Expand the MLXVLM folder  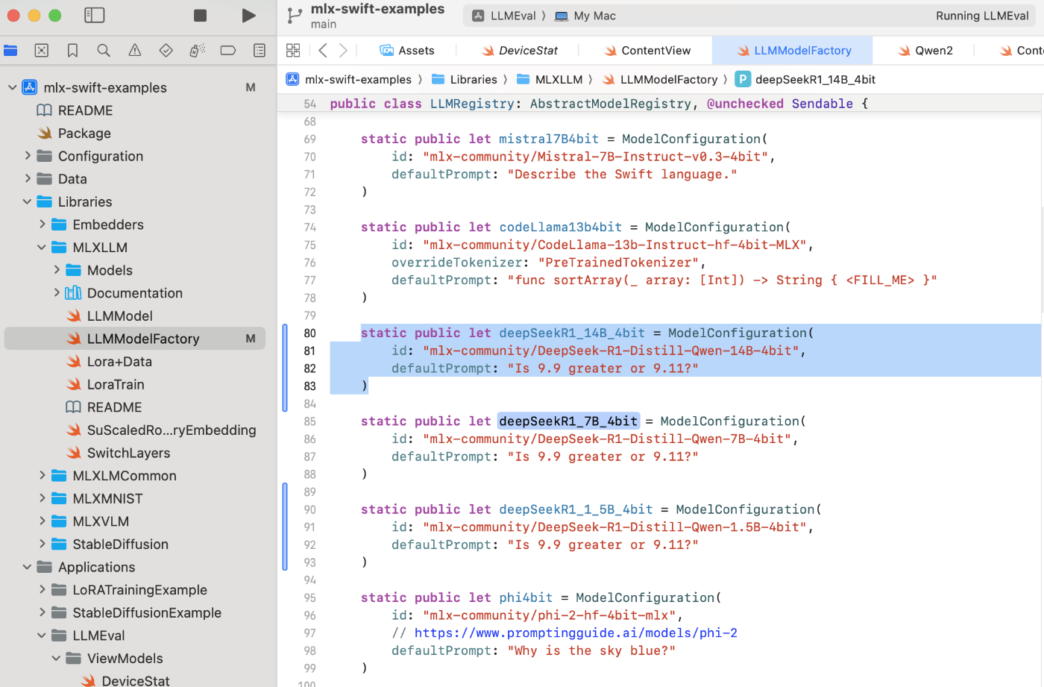point(42,521)
